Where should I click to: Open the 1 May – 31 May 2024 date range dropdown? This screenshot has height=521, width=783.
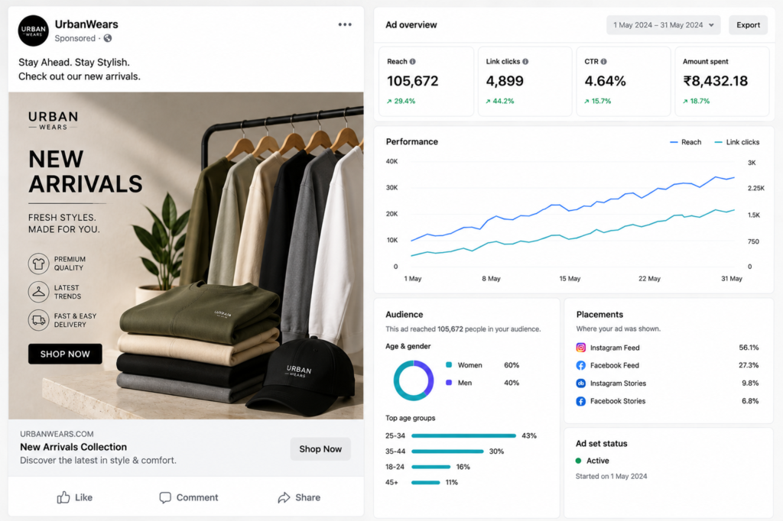(663, 25)
